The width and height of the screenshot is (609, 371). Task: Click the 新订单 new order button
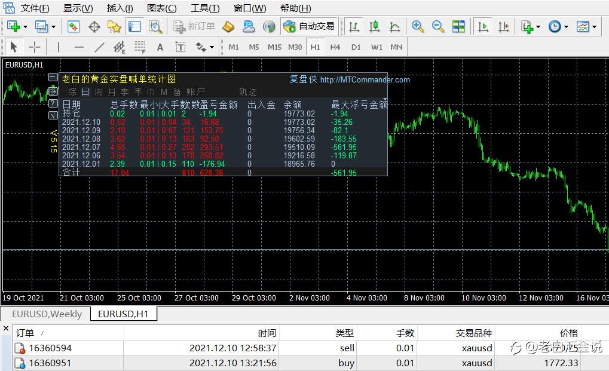tap(194, 26)
